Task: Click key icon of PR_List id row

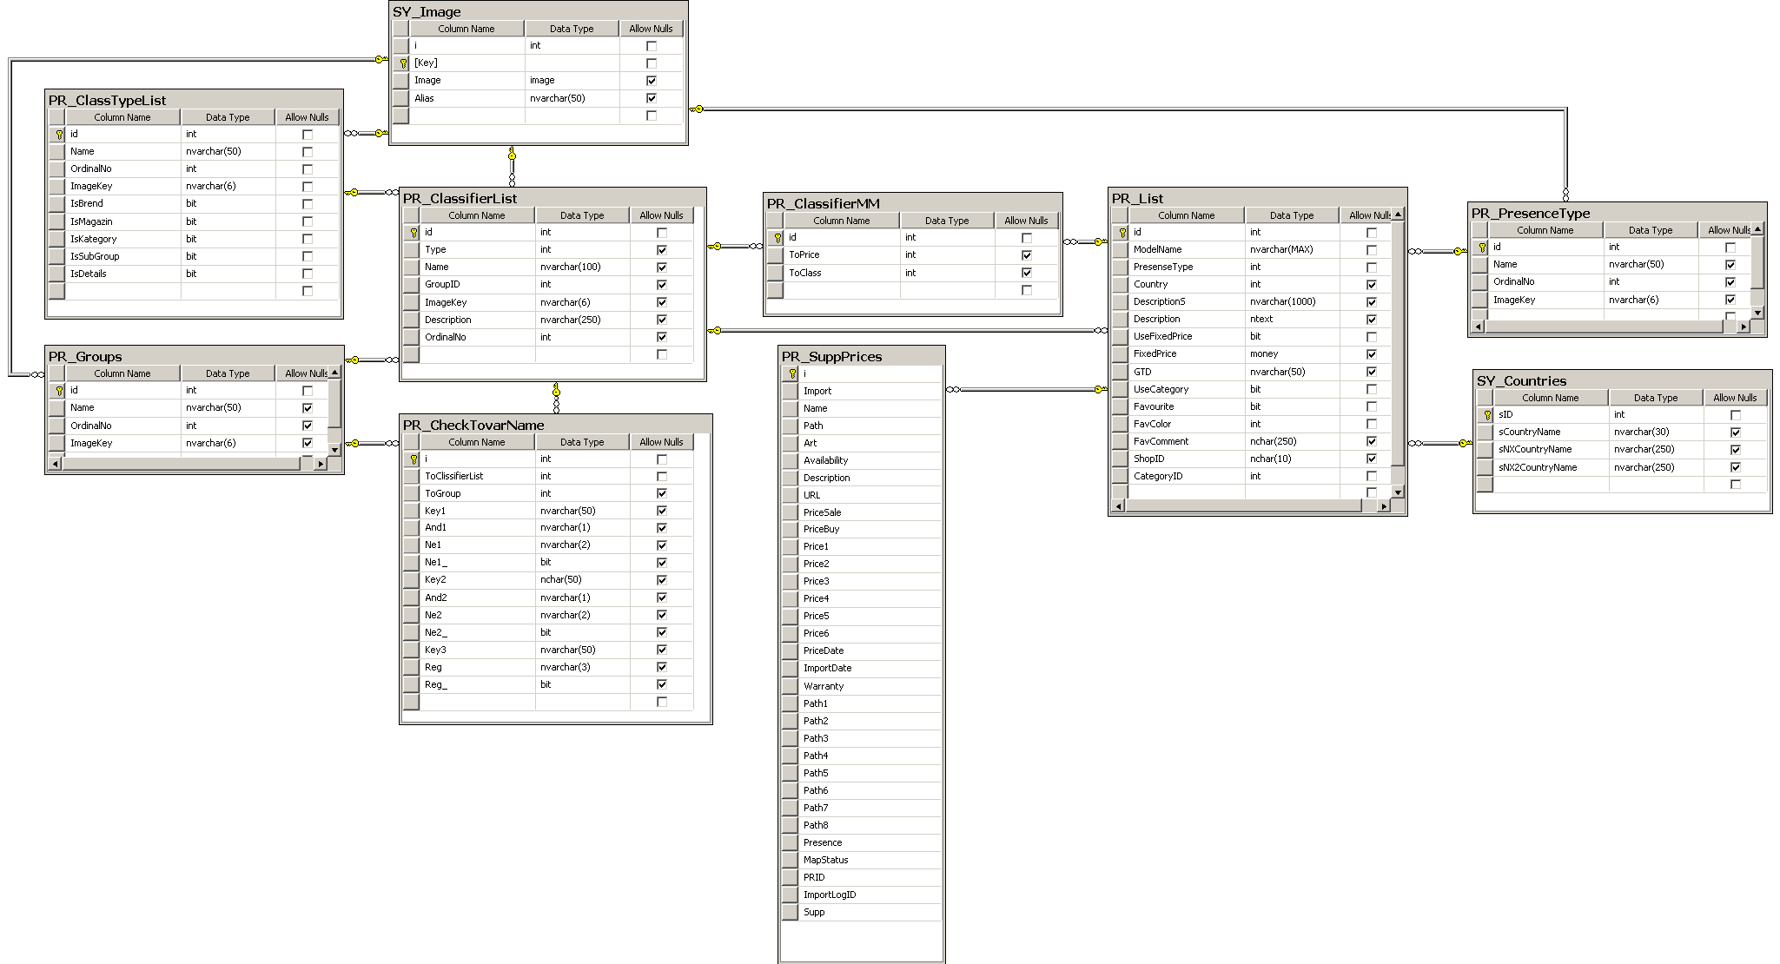Action: (1122, 233)
